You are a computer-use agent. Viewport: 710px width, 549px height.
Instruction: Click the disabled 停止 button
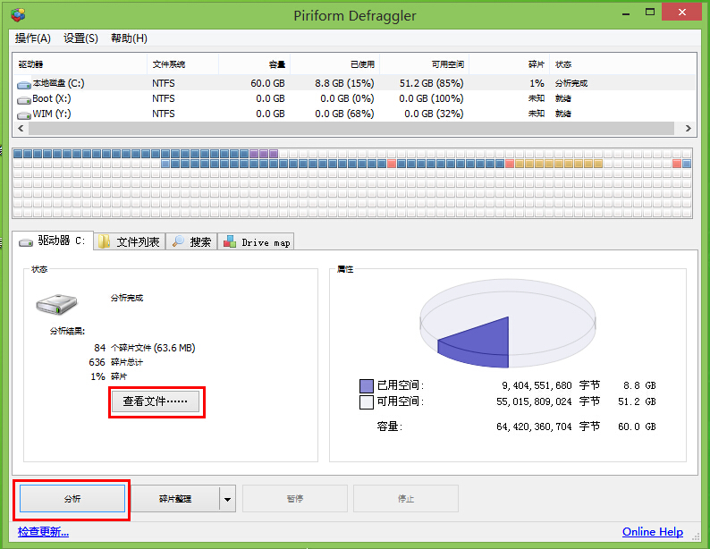click(x=406, y=499)
